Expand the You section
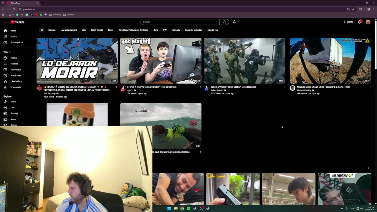 click(x=7, y=52)
